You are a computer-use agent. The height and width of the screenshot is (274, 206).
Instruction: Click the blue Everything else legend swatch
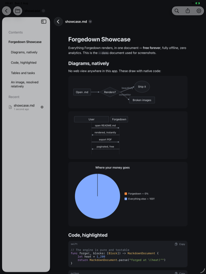126,199
